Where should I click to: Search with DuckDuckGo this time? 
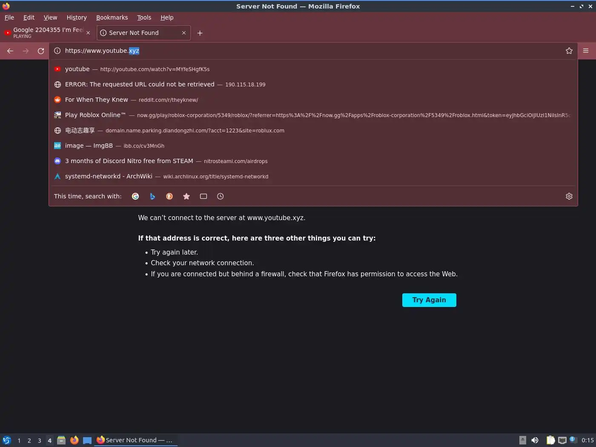169,196
